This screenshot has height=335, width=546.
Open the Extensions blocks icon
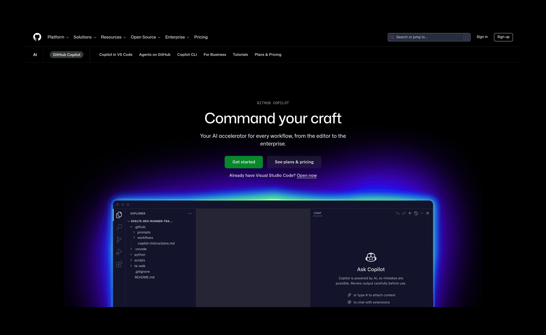tap(119, 264)
